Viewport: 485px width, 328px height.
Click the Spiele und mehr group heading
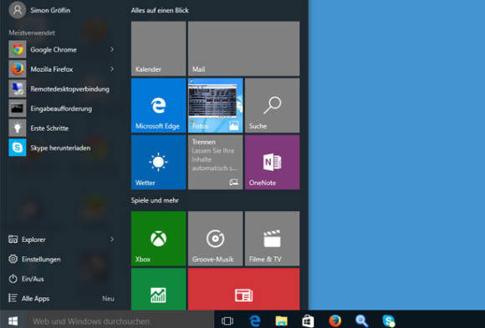155,200
